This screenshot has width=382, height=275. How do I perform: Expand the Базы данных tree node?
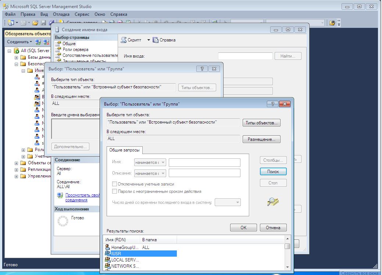(x=16, y=58)
